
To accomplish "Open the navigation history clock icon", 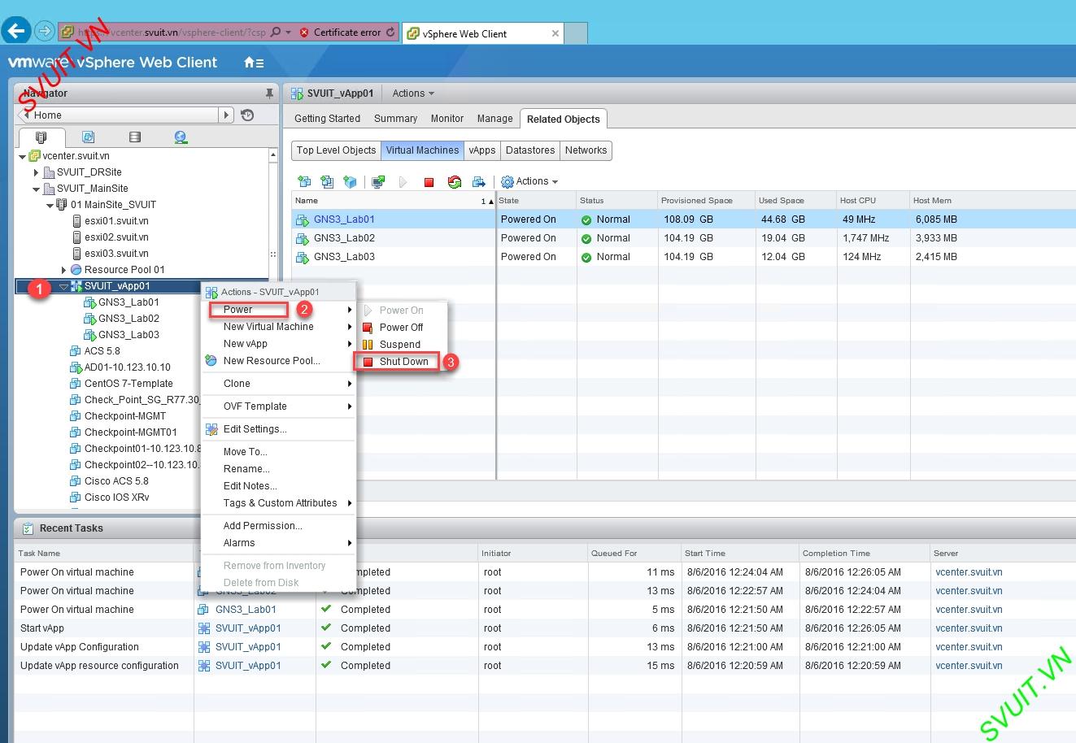I will (x=247, y=115).
